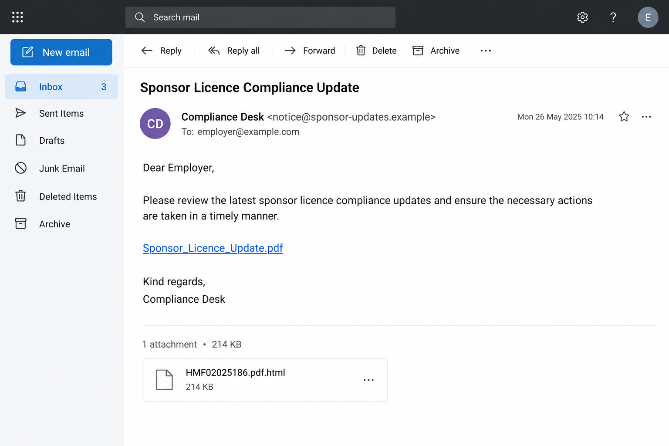This screenshot has width=669, height=446.
Task: Open attachment card more options
Action: [x=368, y=380]
